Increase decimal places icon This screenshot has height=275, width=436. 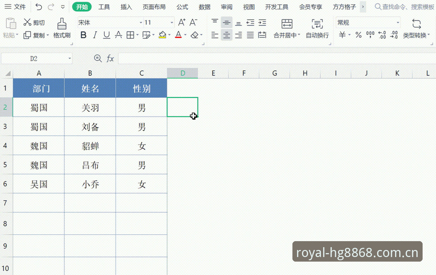point(382,35)
